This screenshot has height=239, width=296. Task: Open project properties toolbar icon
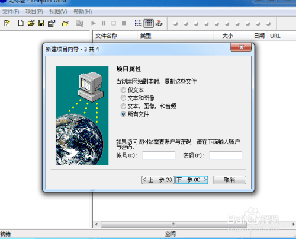pos(52,23)
